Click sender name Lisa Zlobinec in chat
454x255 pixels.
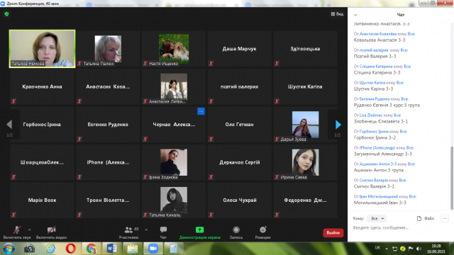371,115
